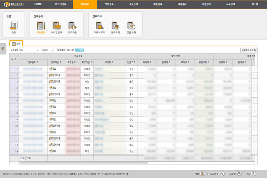The image size is (267, 178).
Task: Click the 전표관리 clipboard icon
Action: (x=41, y=26)
